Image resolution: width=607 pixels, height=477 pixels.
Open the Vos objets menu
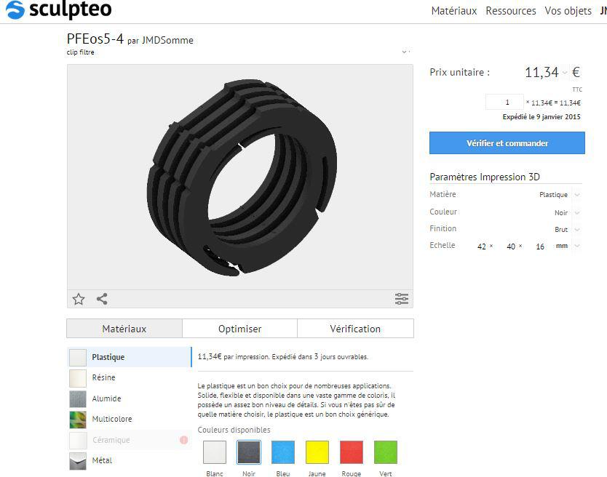click(568, 11)
